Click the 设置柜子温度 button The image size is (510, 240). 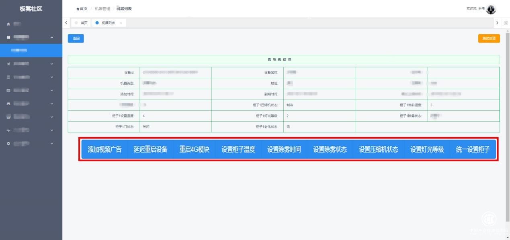coord(238,149)
